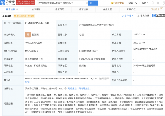
Task: Select registered capital 10000万元人民币
Action: click(34, 43)
